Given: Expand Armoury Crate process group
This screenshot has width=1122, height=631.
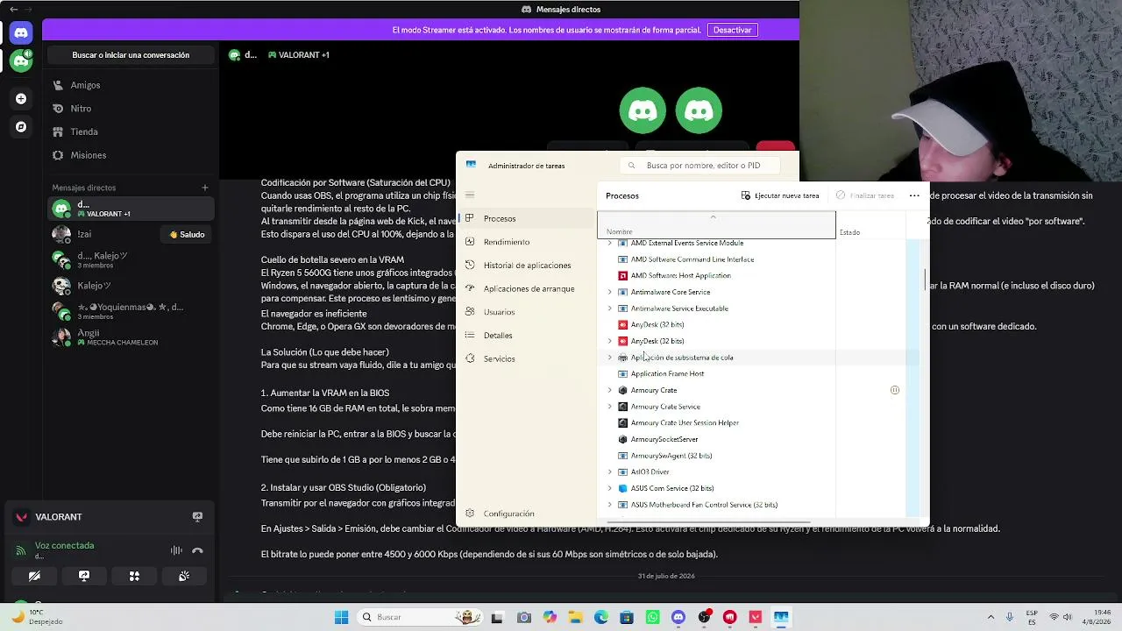Looking at the screenshot, I should pyautogui.click(x=610, y=390).
